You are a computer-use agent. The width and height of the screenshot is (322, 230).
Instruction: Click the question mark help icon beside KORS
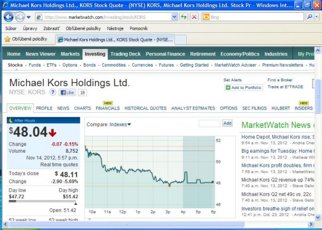pos(53,92)
